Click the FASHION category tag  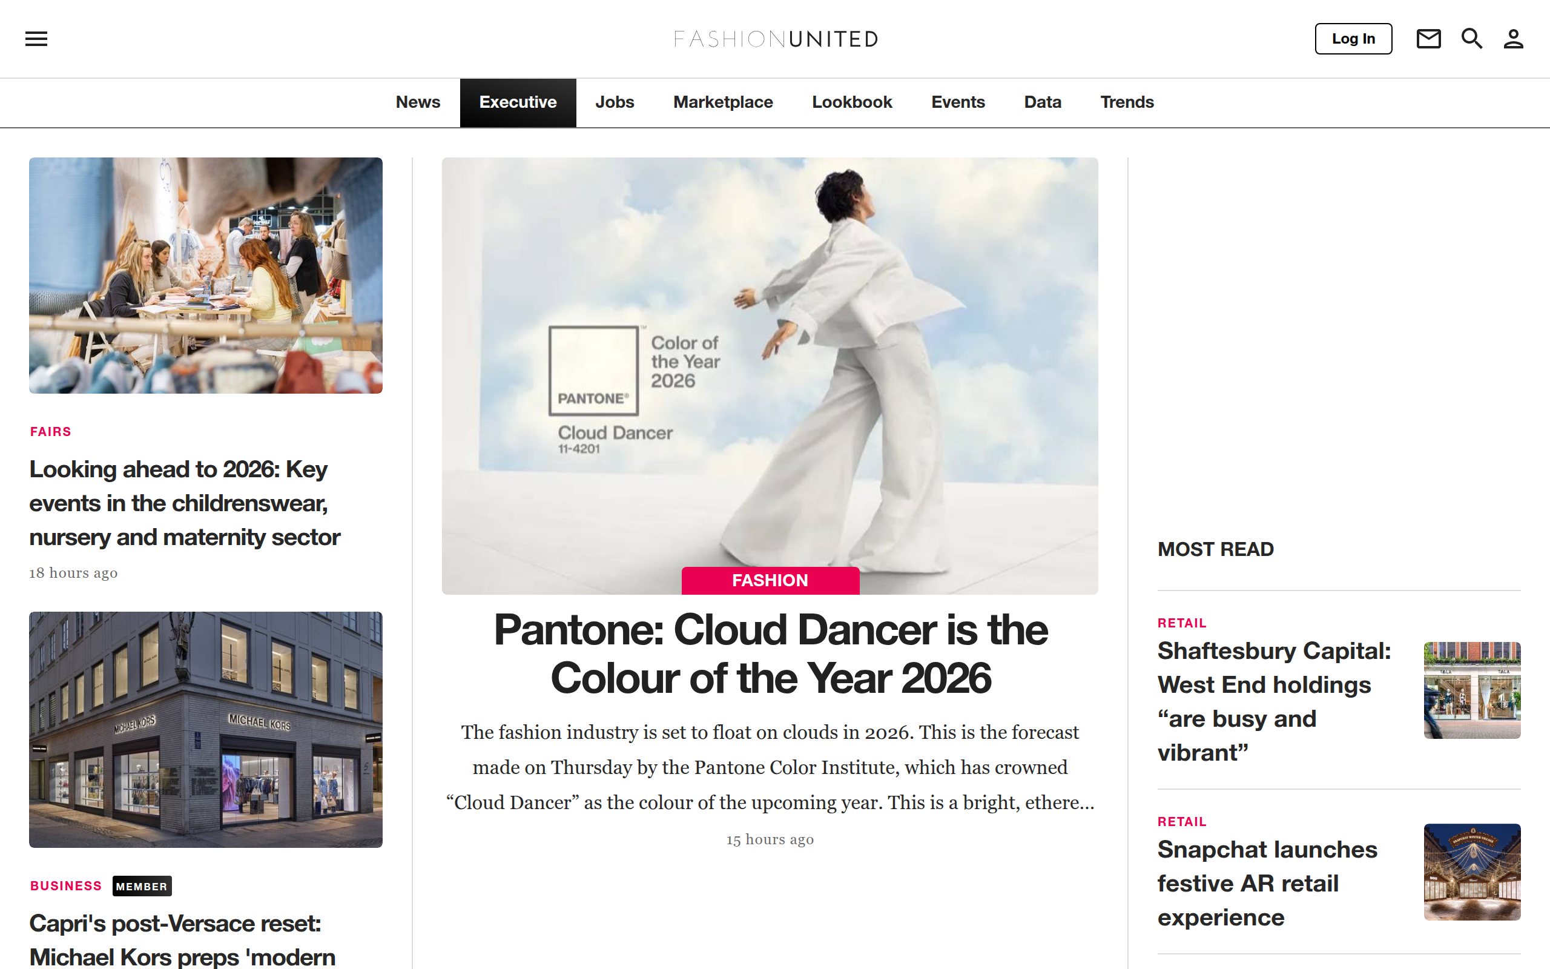pyautogui.click(x=770, y=580)
